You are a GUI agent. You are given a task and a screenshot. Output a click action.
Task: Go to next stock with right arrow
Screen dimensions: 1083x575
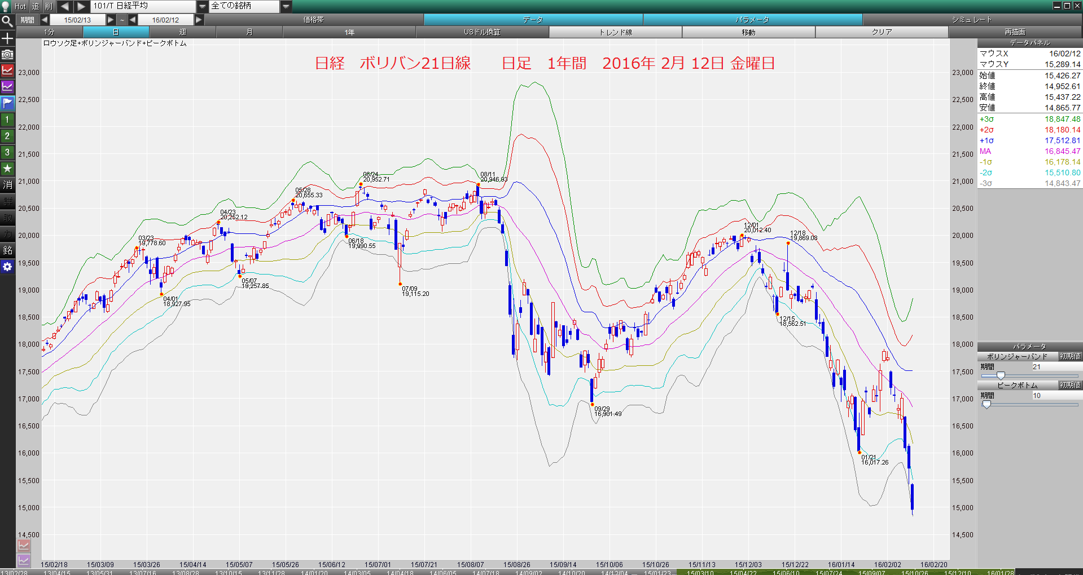81,6
